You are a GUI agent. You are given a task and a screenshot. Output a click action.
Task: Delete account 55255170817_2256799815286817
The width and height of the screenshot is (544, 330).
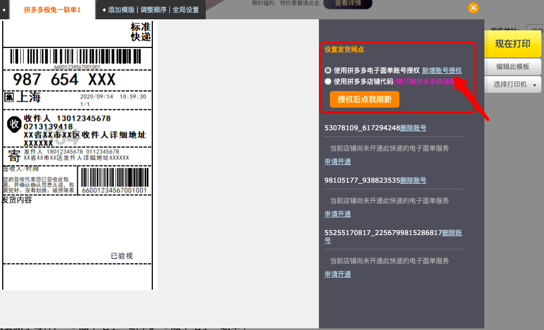[452, 232]
